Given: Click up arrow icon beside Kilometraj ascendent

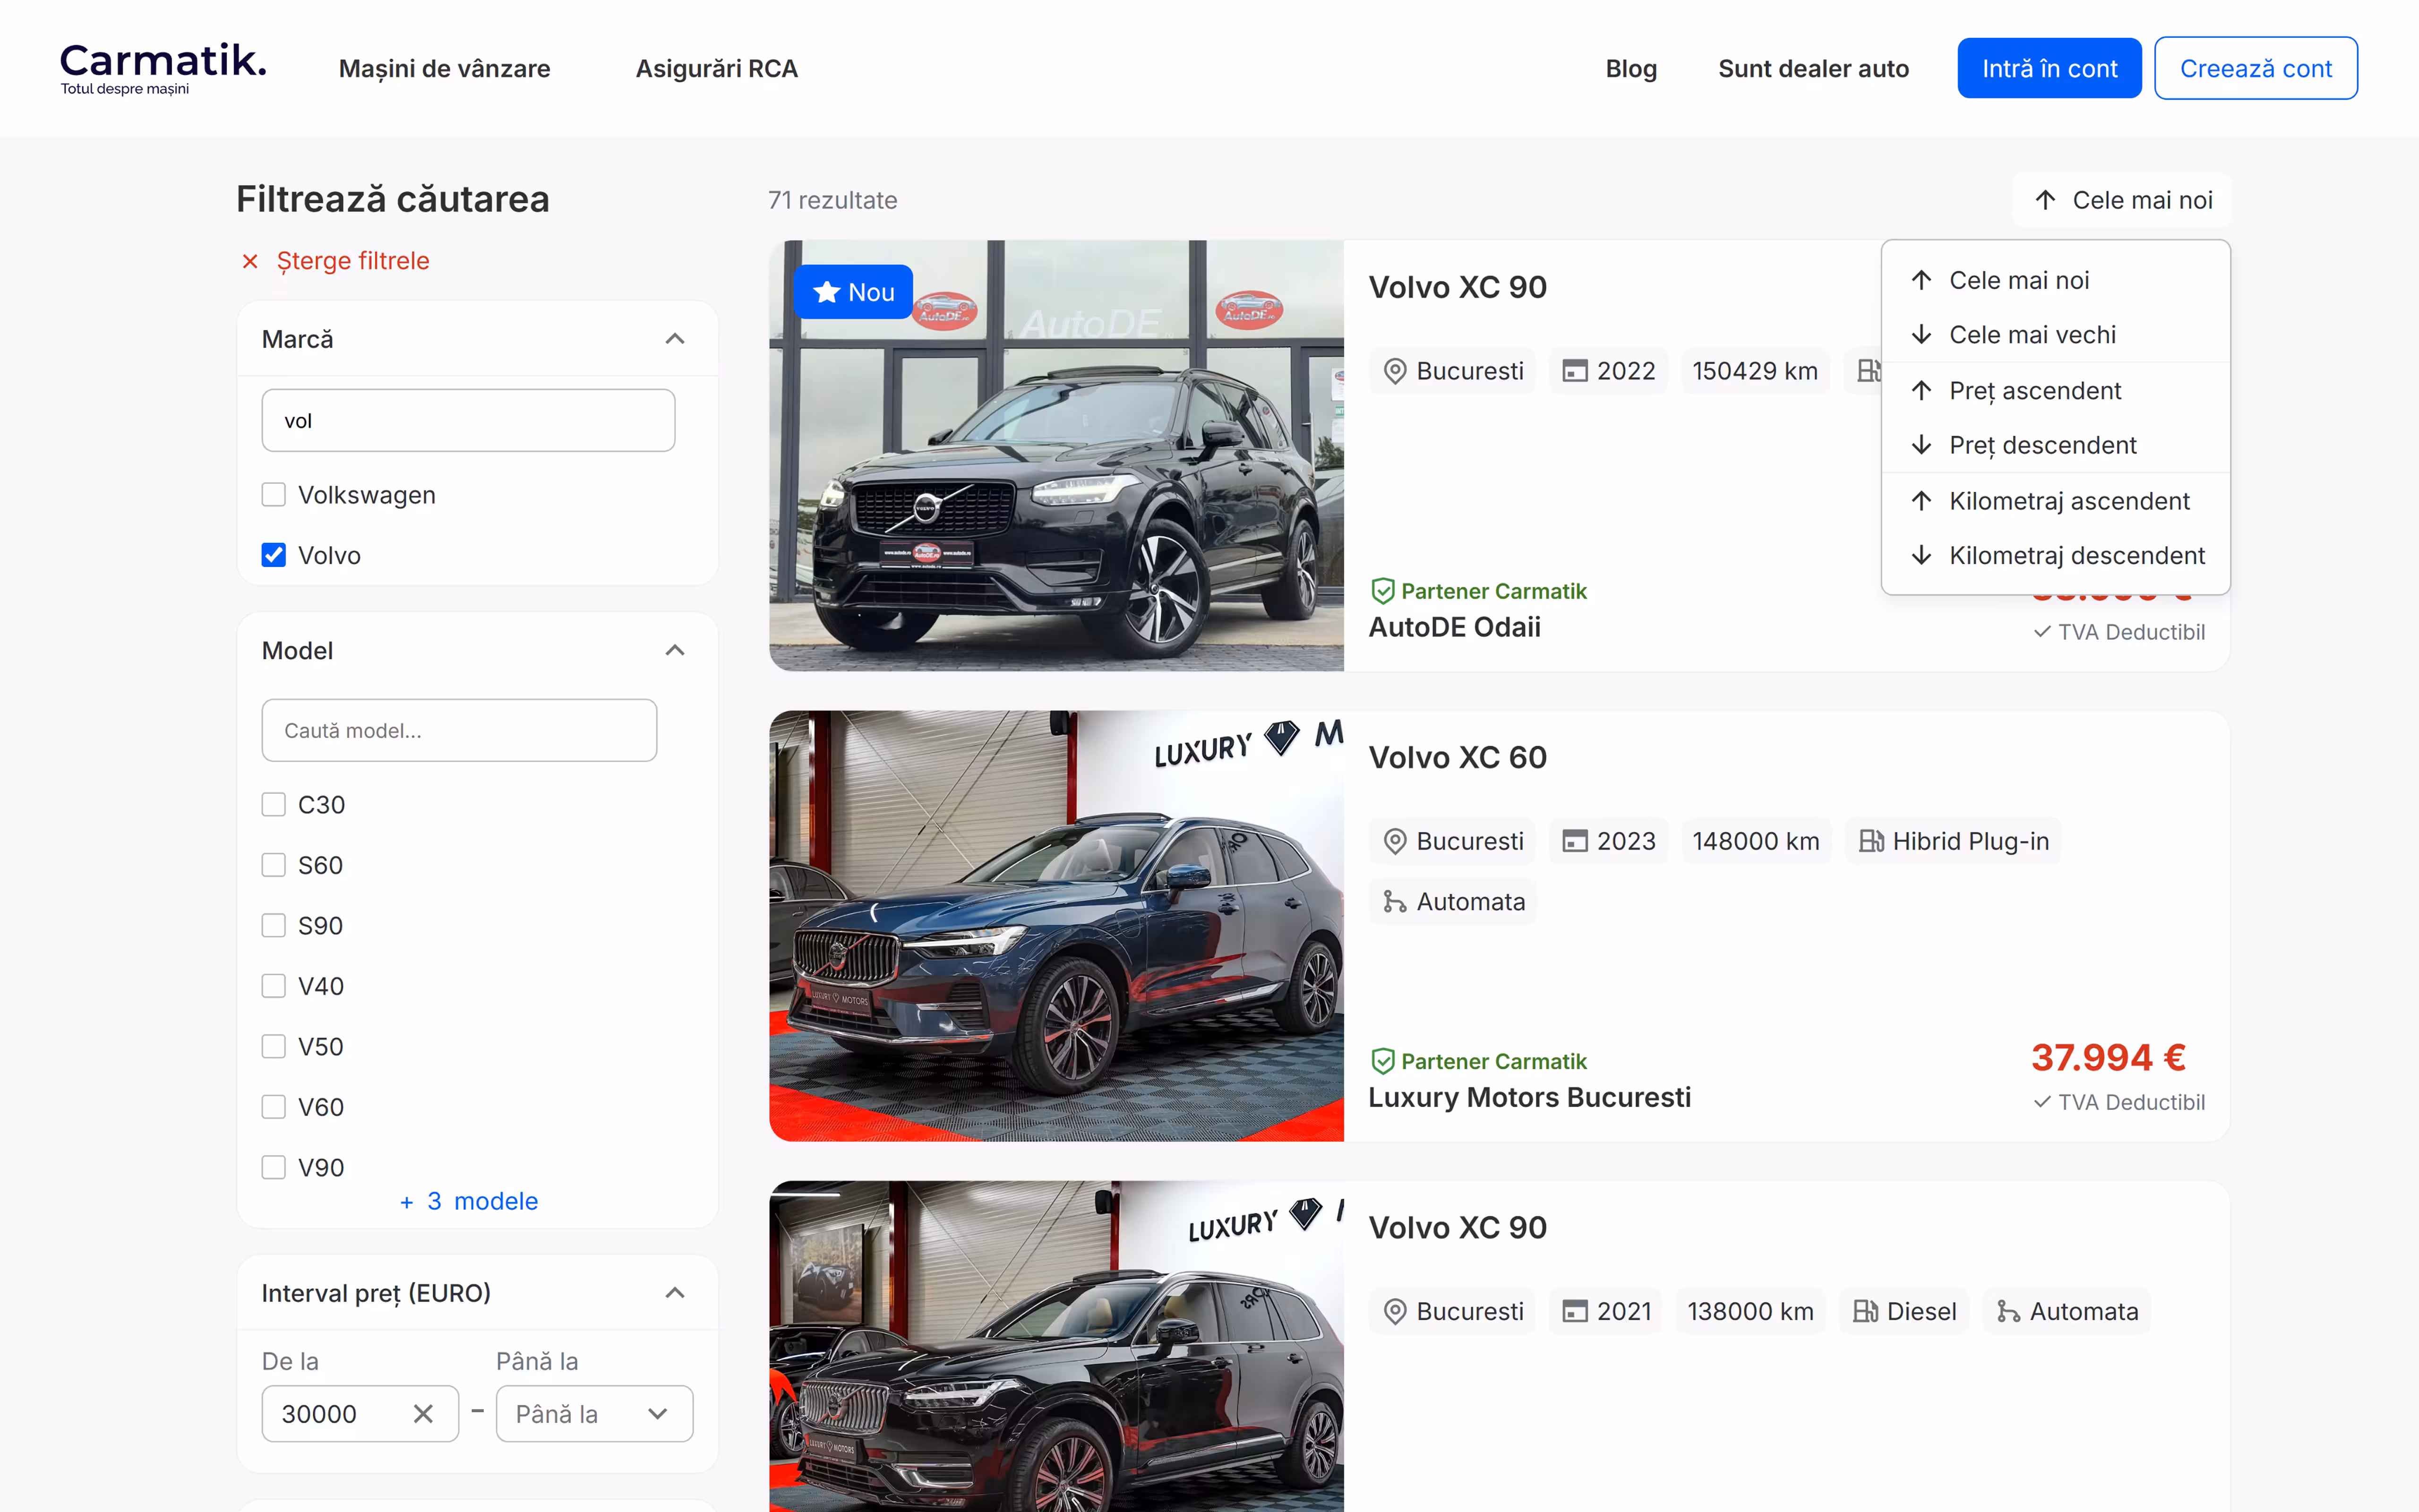Looking at the screenshot, I should pyautogui.click(x=1921, y=501).
